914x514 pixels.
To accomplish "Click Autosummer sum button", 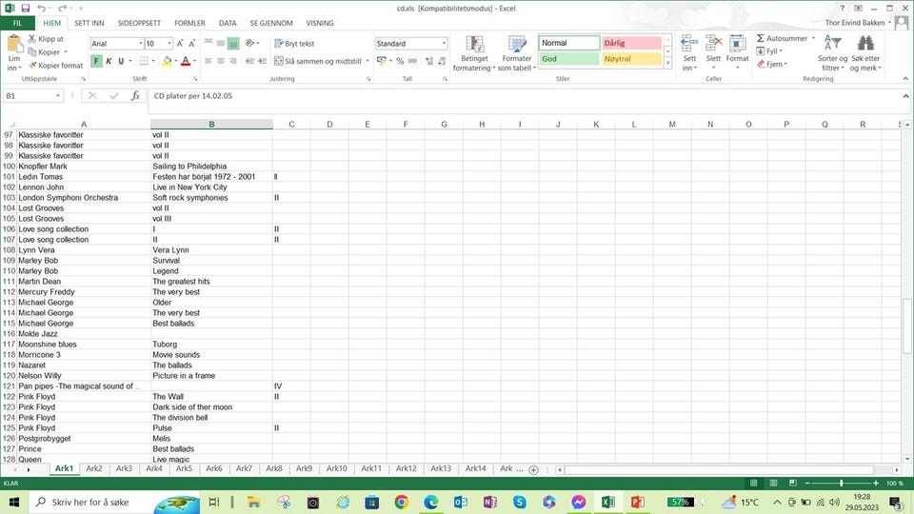I will 783,38.
